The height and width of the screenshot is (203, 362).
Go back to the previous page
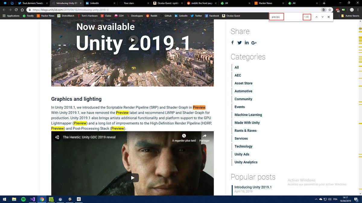[4, 10]
